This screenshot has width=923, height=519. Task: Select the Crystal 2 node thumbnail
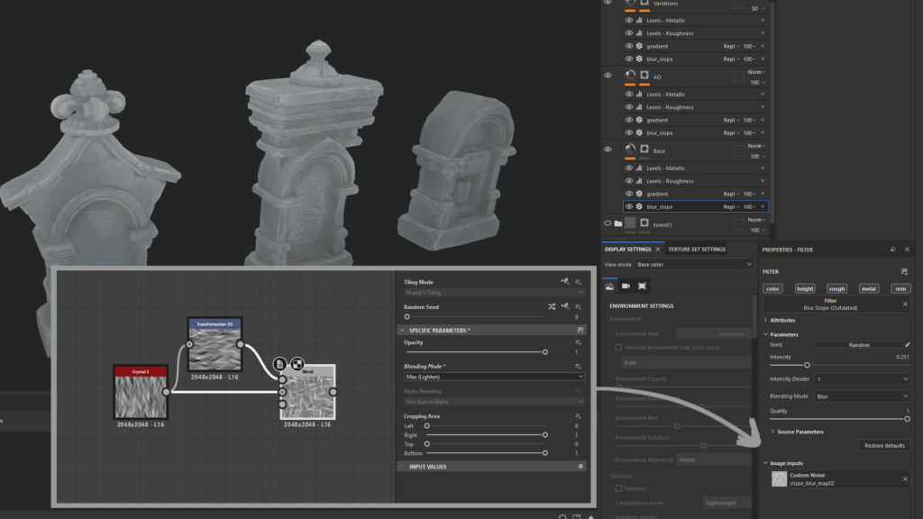(x=141, y=396)
